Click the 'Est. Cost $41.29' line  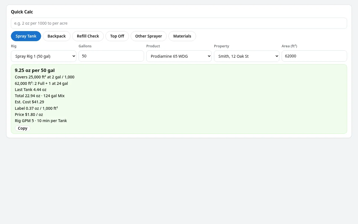[x=29, y=102]
